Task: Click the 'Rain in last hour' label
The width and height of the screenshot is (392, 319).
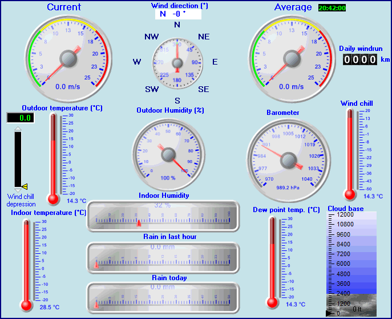Action: (x=169, y=236)
